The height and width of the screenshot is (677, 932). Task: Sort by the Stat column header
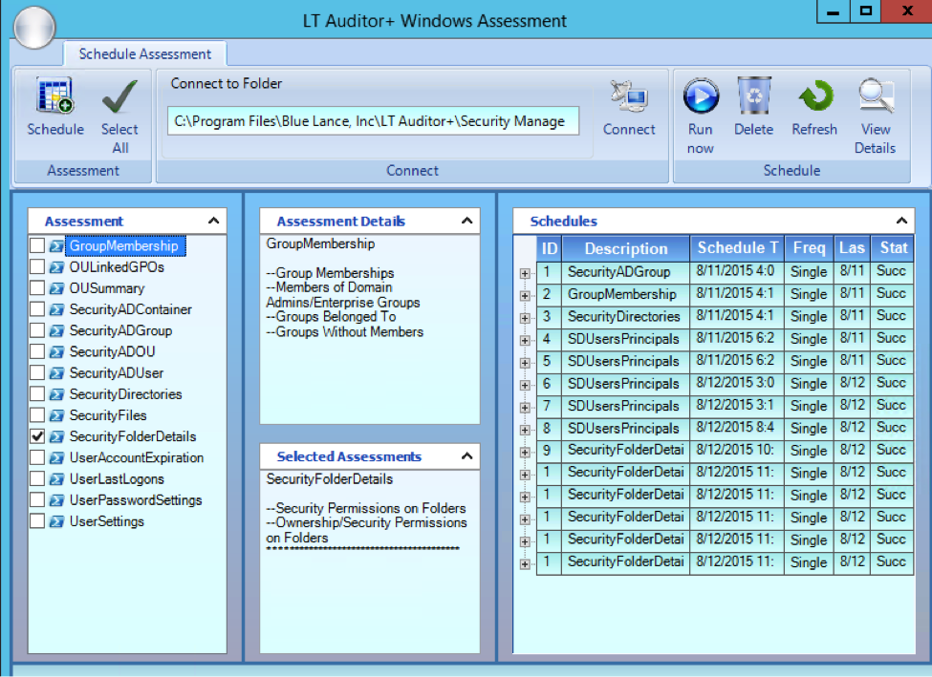pos(893,248)
